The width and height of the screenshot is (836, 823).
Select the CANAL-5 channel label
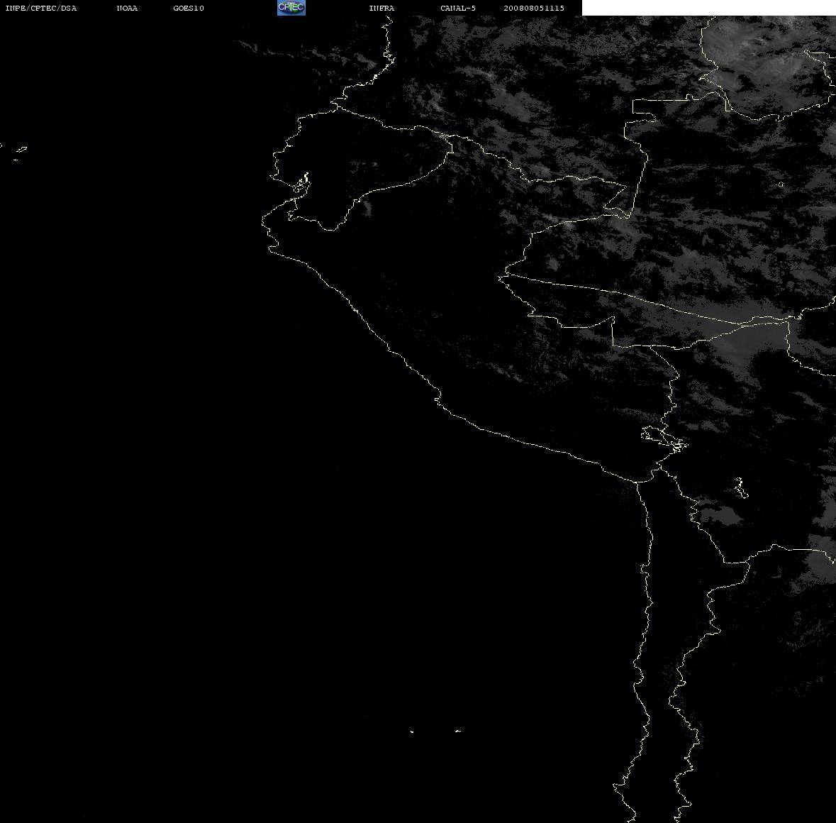click(457, 8)
